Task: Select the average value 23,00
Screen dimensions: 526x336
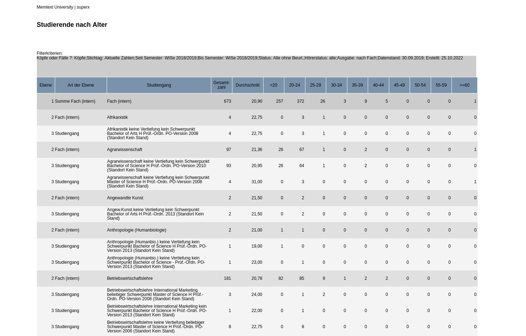Action: tap(257, 262)
